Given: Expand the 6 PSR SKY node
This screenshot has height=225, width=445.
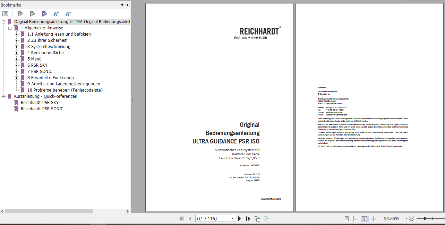Looking at the screenshot, I should coord(17,65).
